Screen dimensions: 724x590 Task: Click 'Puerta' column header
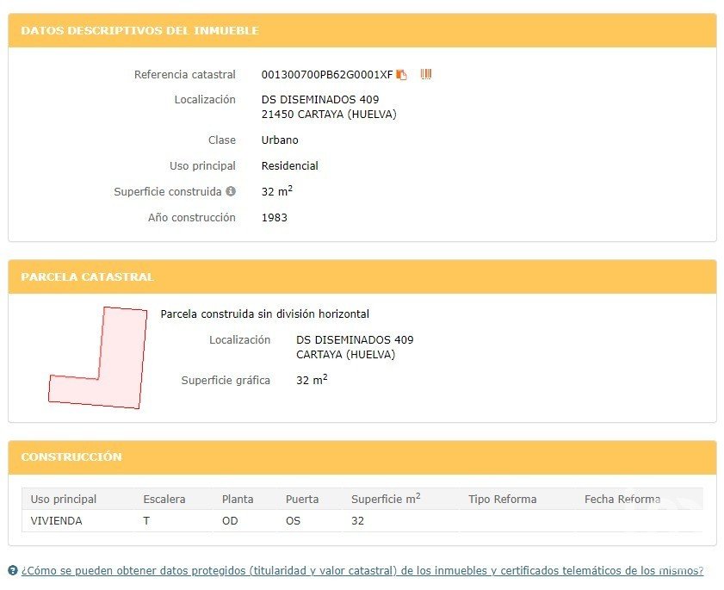pyautogui.click(x=302, y=499)
